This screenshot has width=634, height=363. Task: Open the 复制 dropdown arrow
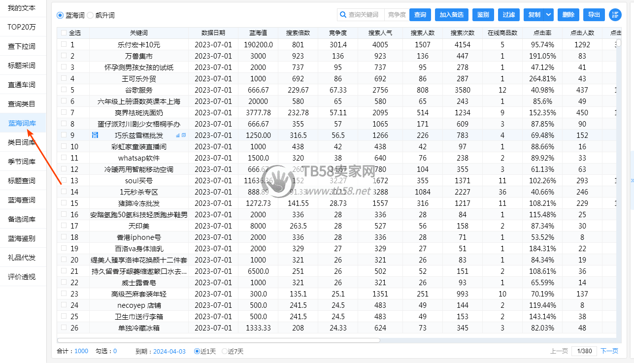549,15
